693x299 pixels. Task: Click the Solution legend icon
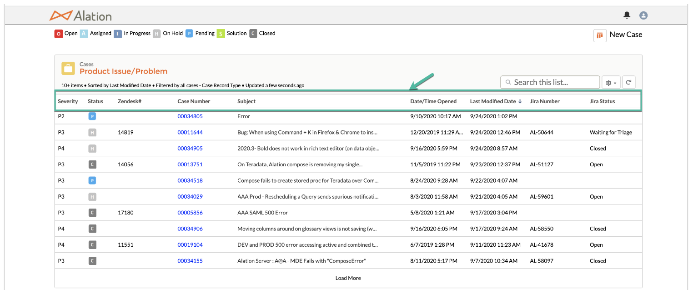[x=221, y=34]
